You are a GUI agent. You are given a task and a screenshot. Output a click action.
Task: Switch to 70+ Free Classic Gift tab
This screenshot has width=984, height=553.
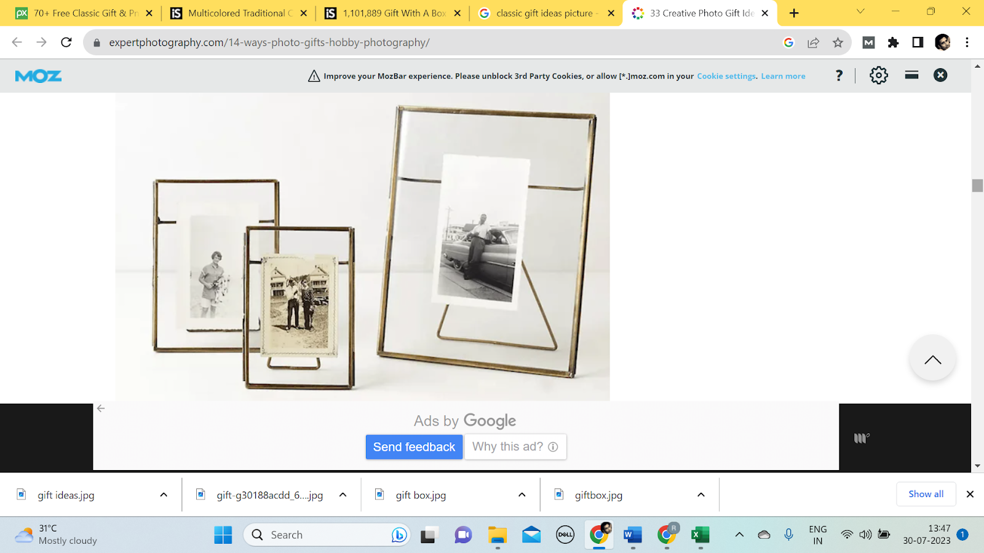pos(85,13)
